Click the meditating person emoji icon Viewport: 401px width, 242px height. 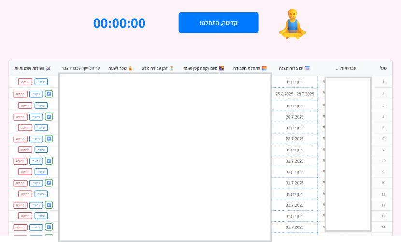(292, 24)
